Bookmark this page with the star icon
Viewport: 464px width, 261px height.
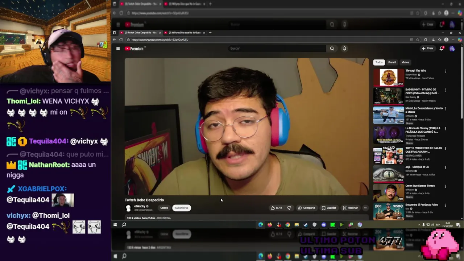(418, 40)
